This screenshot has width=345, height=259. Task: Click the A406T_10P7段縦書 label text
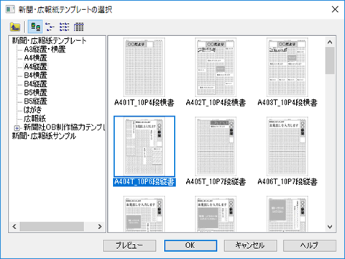click(287, 182)
